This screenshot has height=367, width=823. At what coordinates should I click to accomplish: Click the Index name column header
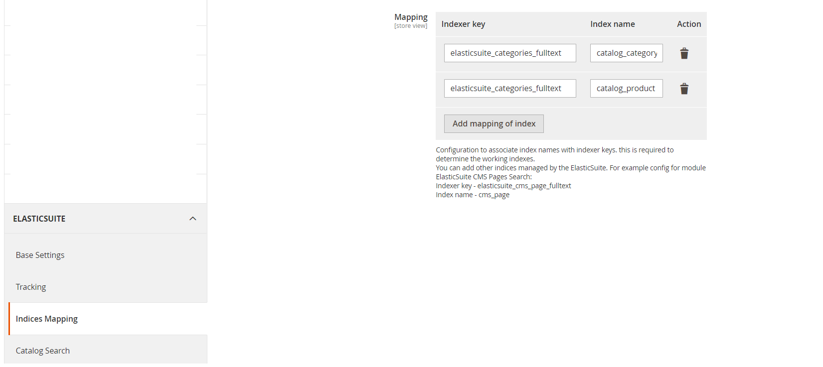(x=612, y=24)
